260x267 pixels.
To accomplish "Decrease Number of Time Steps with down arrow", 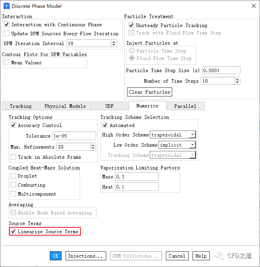I will [237, 83].
